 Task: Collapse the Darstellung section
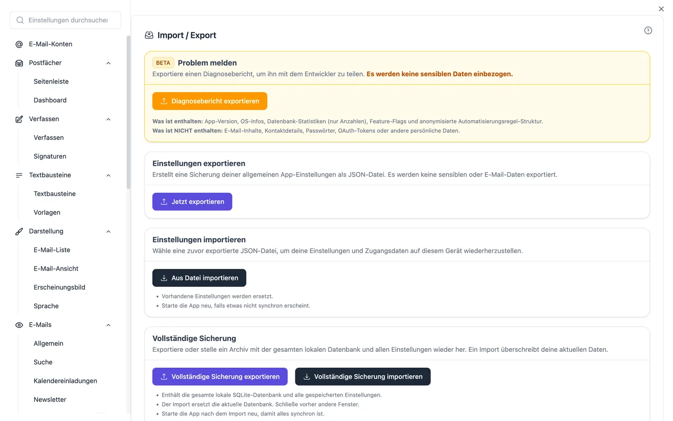click(x=108, y=232)
